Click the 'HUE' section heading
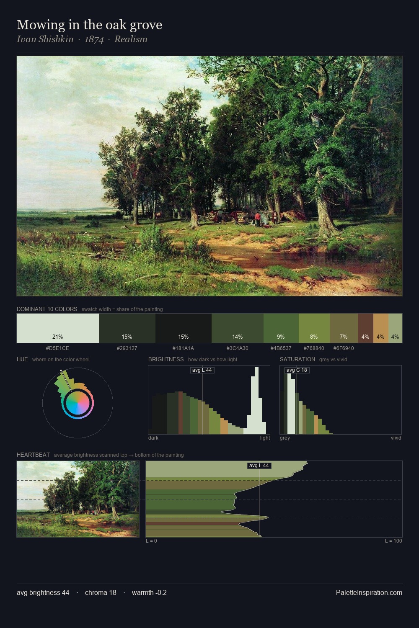This screenshot has height=628, width=419. tap(22, 359)
